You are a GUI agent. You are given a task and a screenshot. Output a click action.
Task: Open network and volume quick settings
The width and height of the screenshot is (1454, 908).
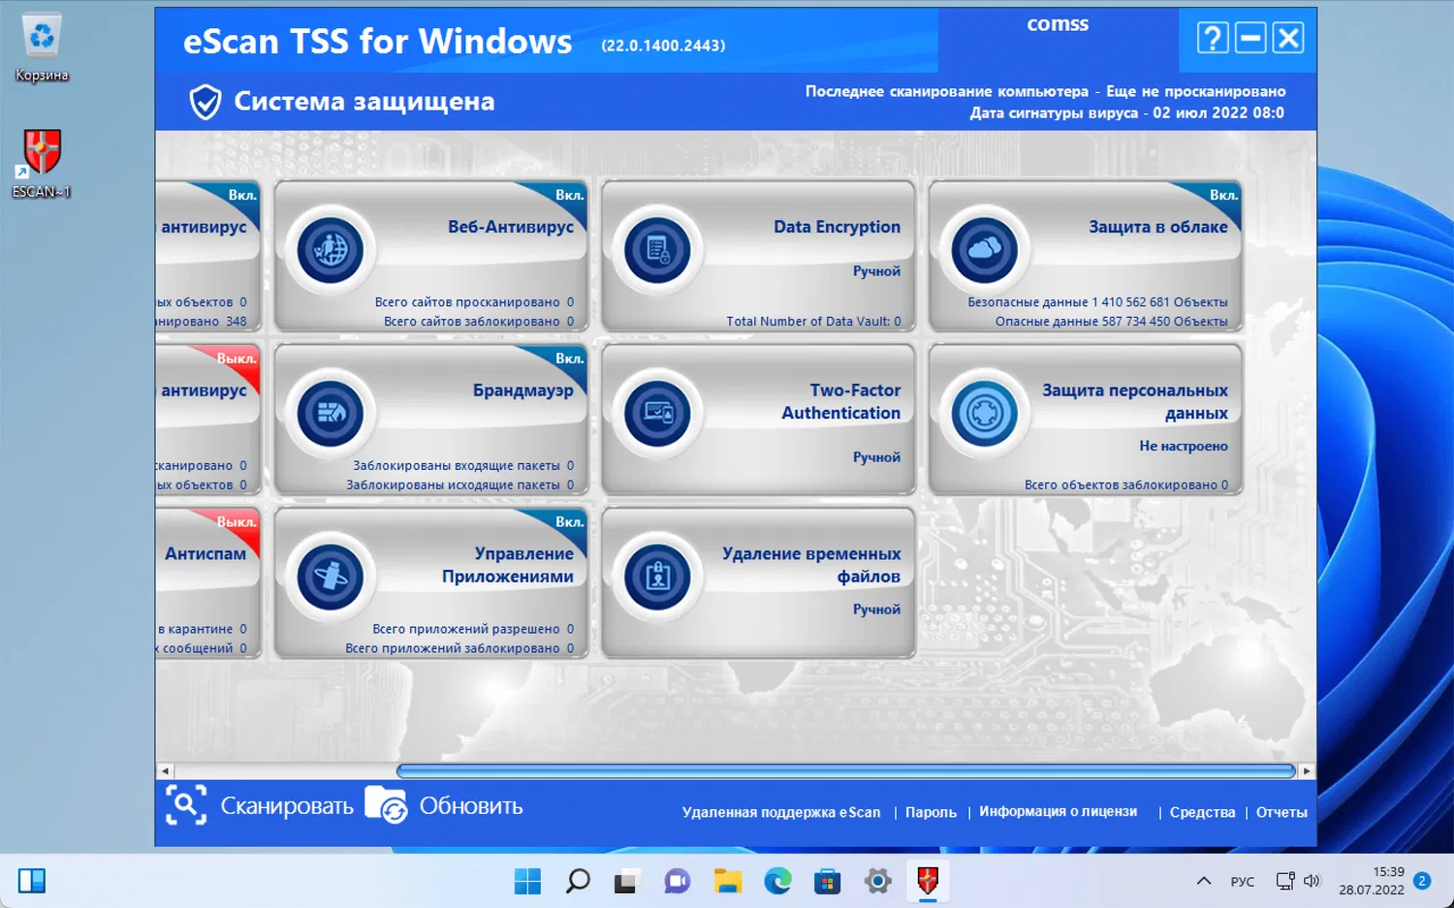point(1298,881)
